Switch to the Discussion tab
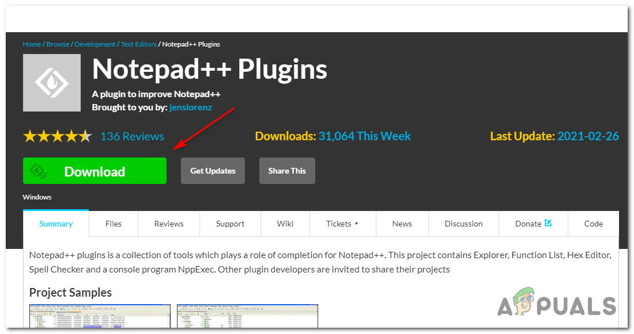The image size is (634, 334). click(463, 224)
